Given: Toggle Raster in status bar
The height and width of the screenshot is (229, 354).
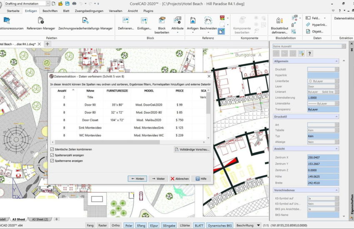Looking at the screenshot, I should [102, 225].
